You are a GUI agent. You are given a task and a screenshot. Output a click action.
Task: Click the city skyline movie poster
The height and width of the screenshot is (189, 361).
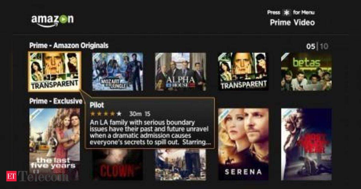click(x=181, y=164)
